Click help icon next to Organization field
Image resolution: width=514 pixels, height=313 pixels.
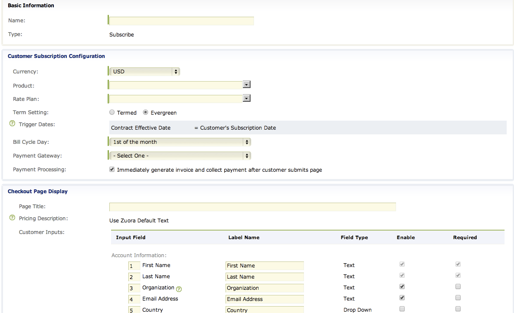(x=179, y=289)
